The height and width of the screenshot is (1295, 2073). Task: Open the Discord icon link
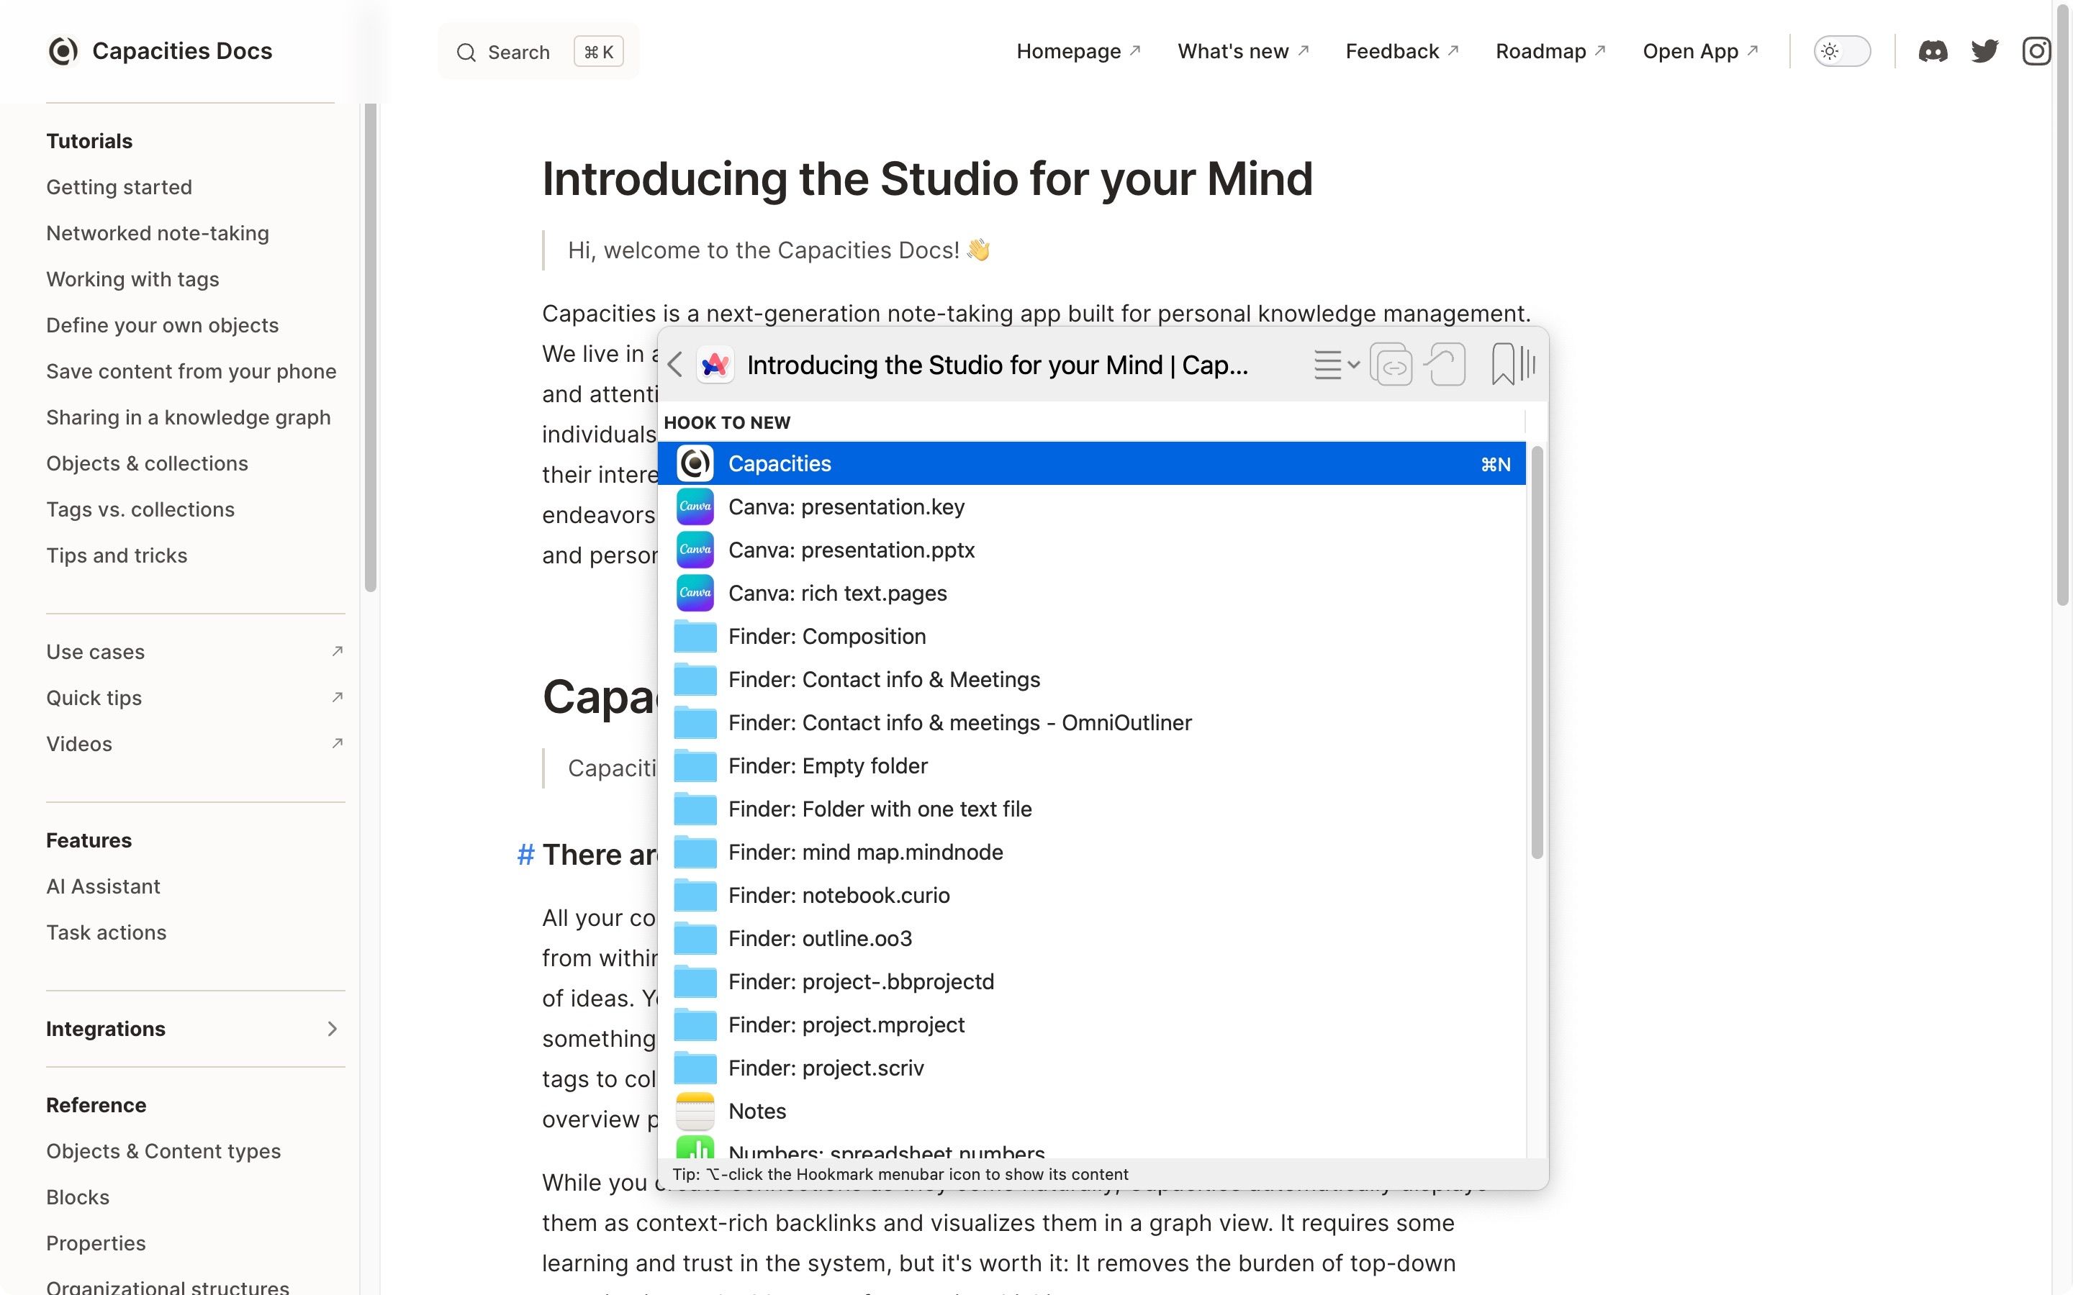point(1933,51)
